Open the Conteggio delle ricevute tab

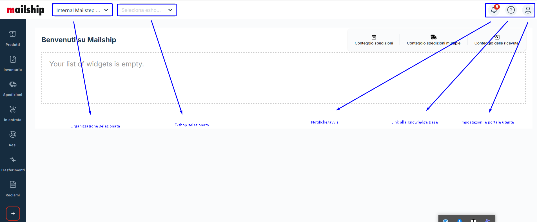(x=496, y=40)
